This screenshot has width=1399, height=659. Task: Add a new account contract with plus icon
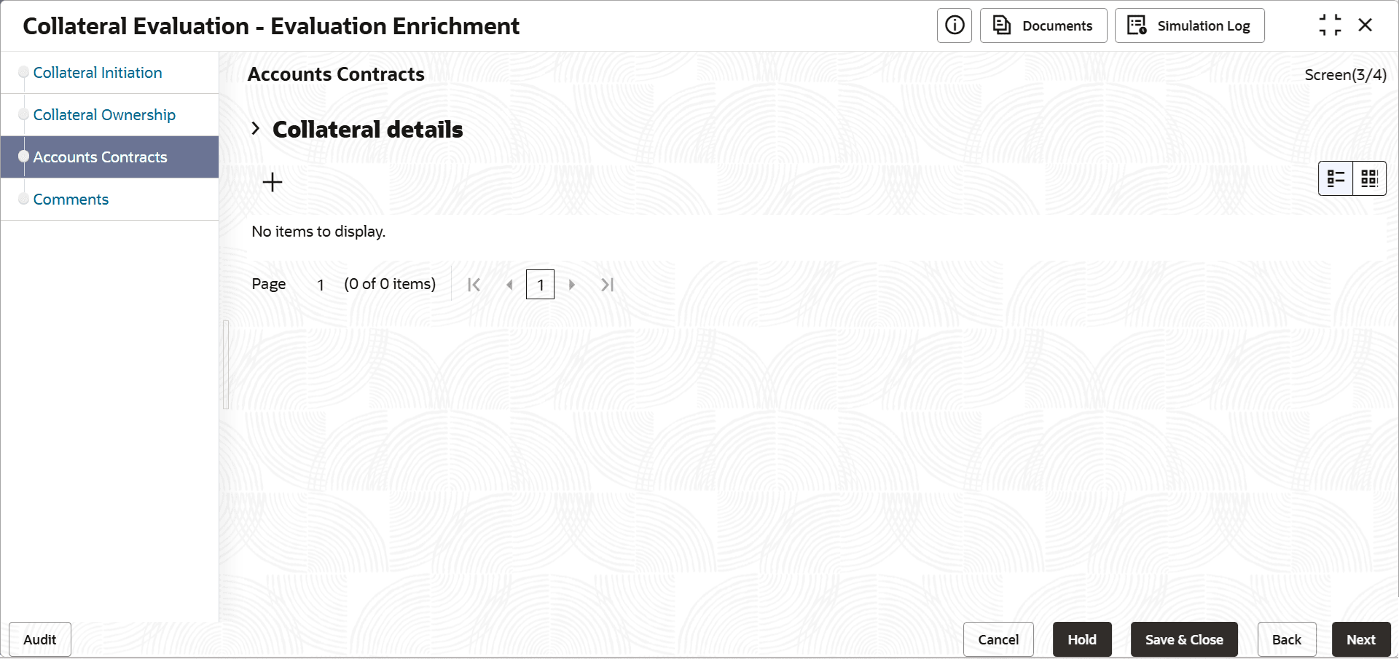click(273, 182)
